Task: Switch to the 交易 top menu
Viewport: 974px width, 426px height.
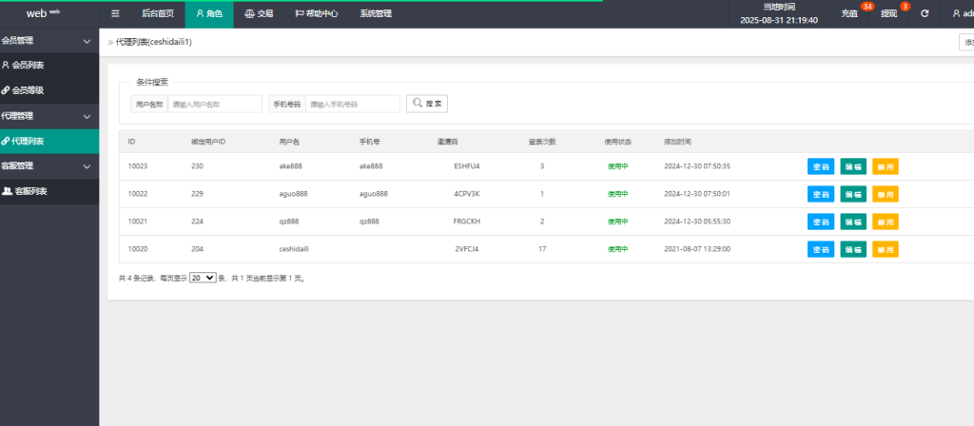Action: 259,14
